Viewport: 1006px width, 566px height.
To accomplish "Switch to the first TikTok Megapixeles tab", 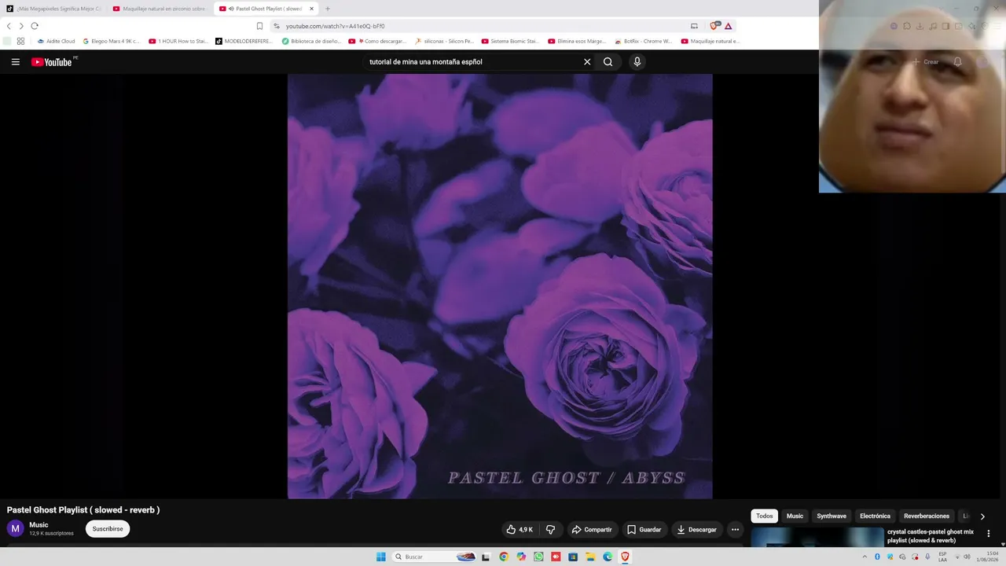I will [54, 9].
